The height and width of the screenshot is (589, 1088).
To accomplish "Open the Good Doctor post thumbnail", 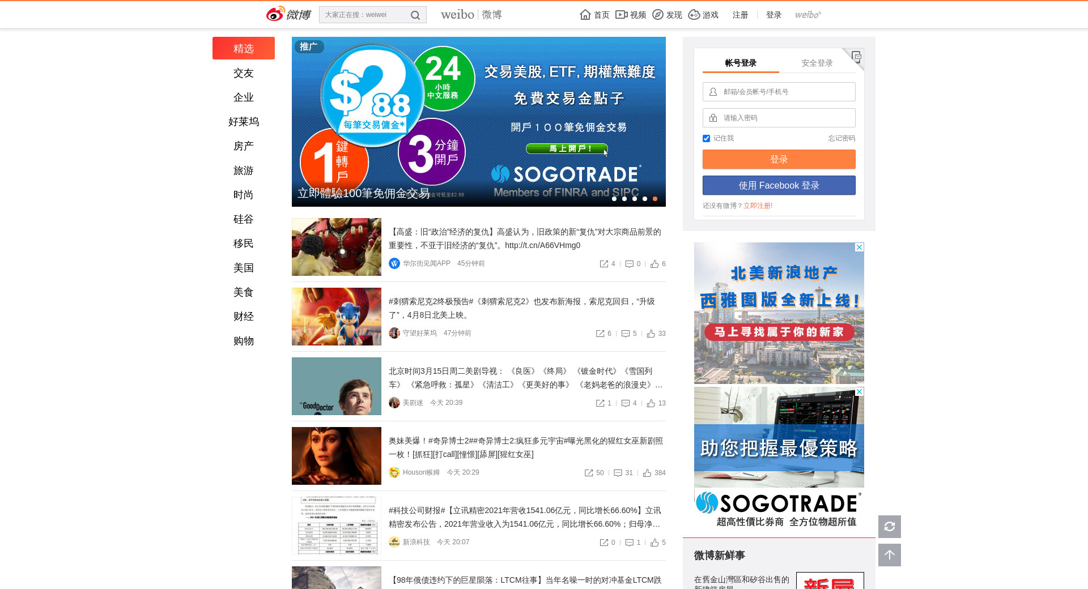I will point(337,386).
